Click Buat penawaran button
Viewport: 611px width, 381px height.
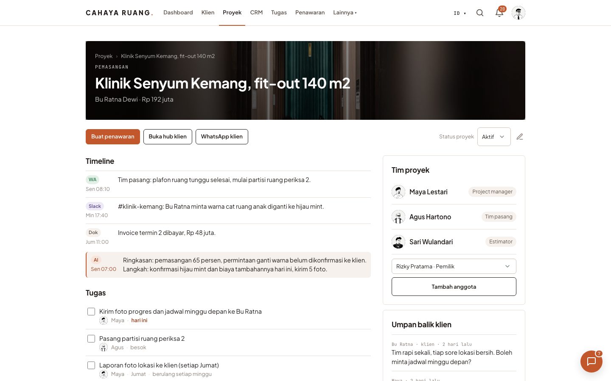(113, 137)
